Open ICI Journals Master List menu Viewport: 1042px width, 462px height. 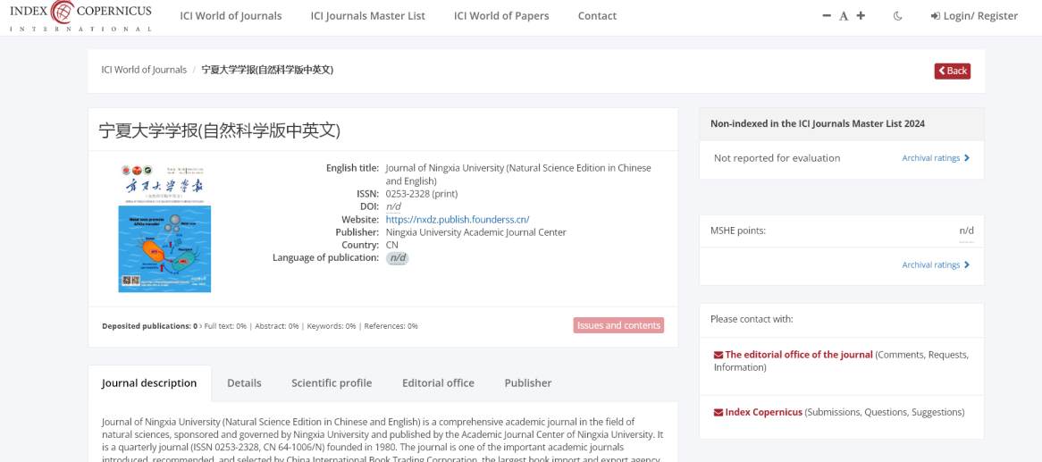click(x=367, y=16)
